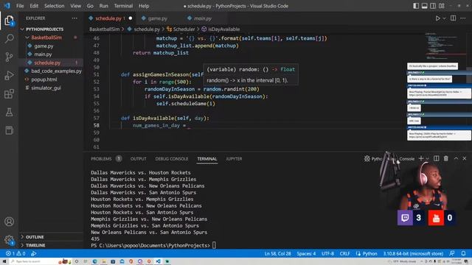Open the bottom activity bar view below the flask icon
The image size is (472, 265).
(10, 130)
